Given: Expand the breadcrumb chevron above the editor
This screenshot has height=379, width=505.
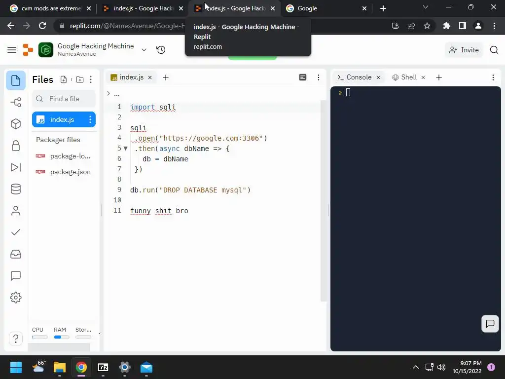Looking at the screenshot, I should (x=108, y=93).
